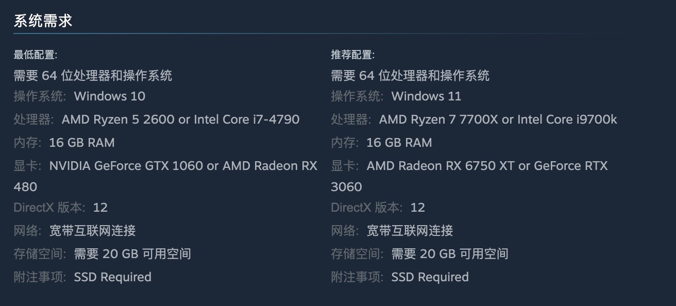Select the AMD Ryzen 5 2600 processor line
Viewport: 676px width, 306px height.
click(x=180, y=120)
